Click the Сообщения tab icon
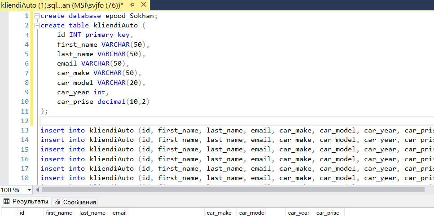Image resolution: width=434 pixels, height=216 pixels. pyautogui.click(x=57, y=202)
